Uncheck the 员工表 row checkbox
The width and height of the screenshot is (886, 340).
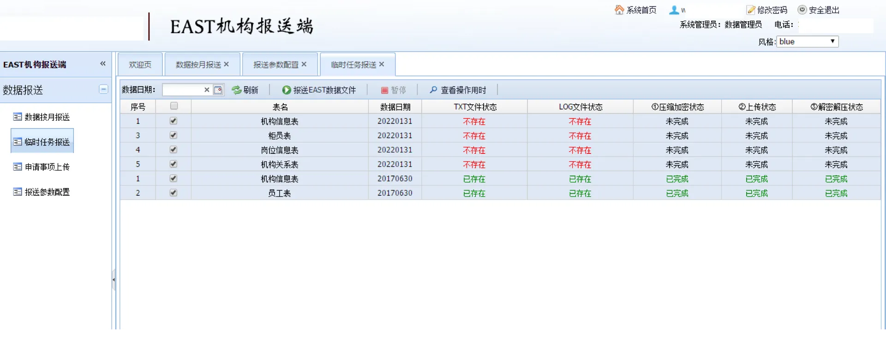coord(174,193)
